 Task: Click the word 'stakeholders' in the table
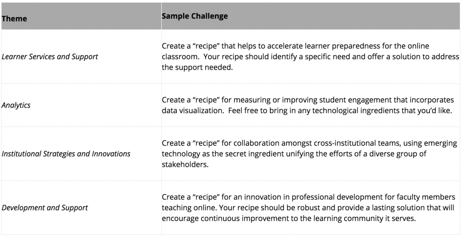tap(185, 165)
